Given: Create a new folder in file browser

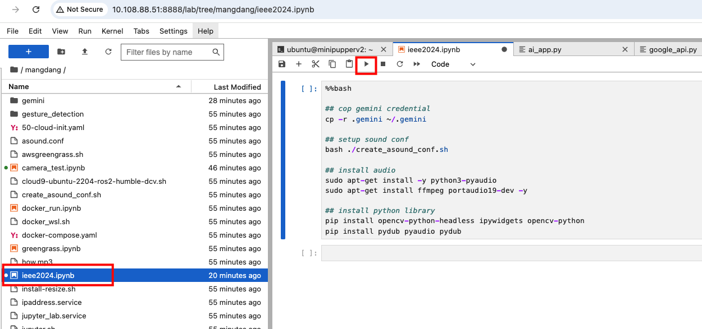Looking at the screenshot, I should pos(61,52).
